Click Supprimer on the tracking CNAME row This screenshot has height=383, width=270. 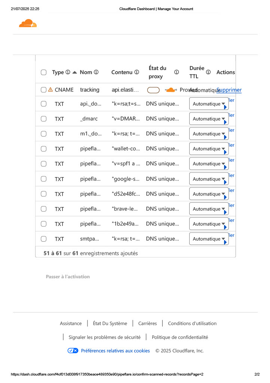(229, 90)
